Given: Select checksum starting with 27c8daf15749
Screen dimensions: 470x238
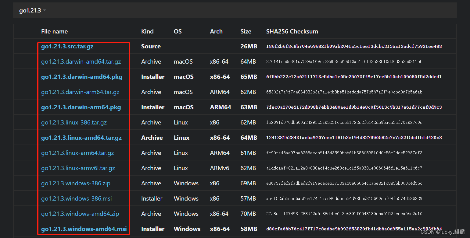Looking at the screenshot, I should 344,214.
